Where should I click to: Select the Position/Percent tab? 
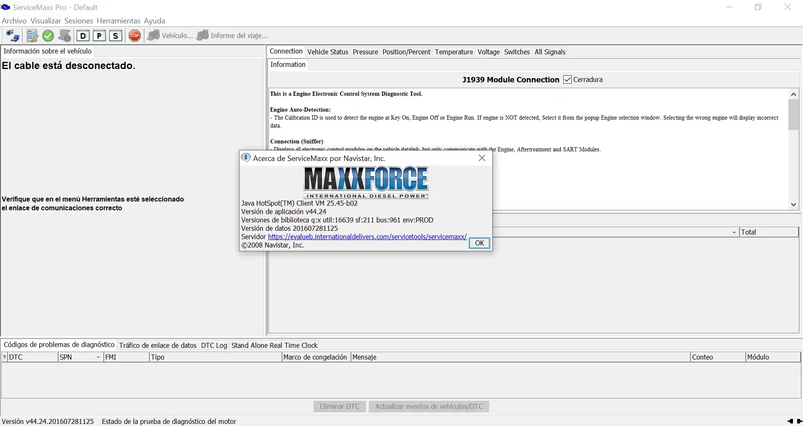406,52
